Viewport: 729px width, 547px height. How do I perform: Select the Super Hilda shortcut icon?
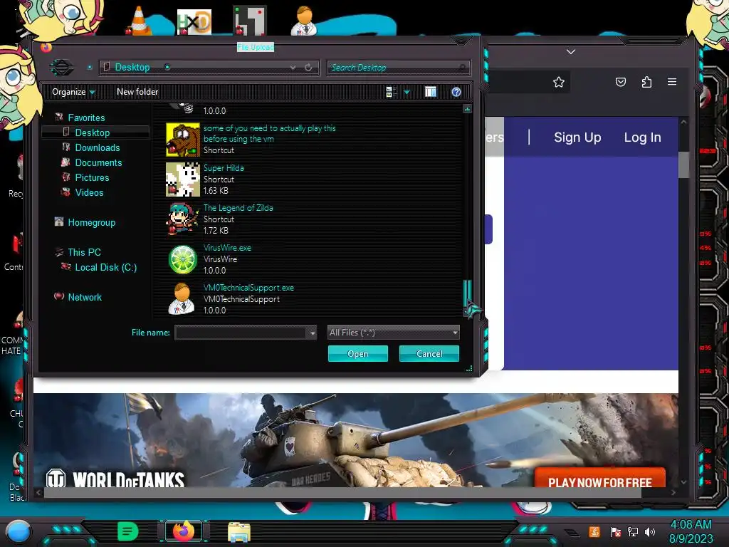point(183,179)
